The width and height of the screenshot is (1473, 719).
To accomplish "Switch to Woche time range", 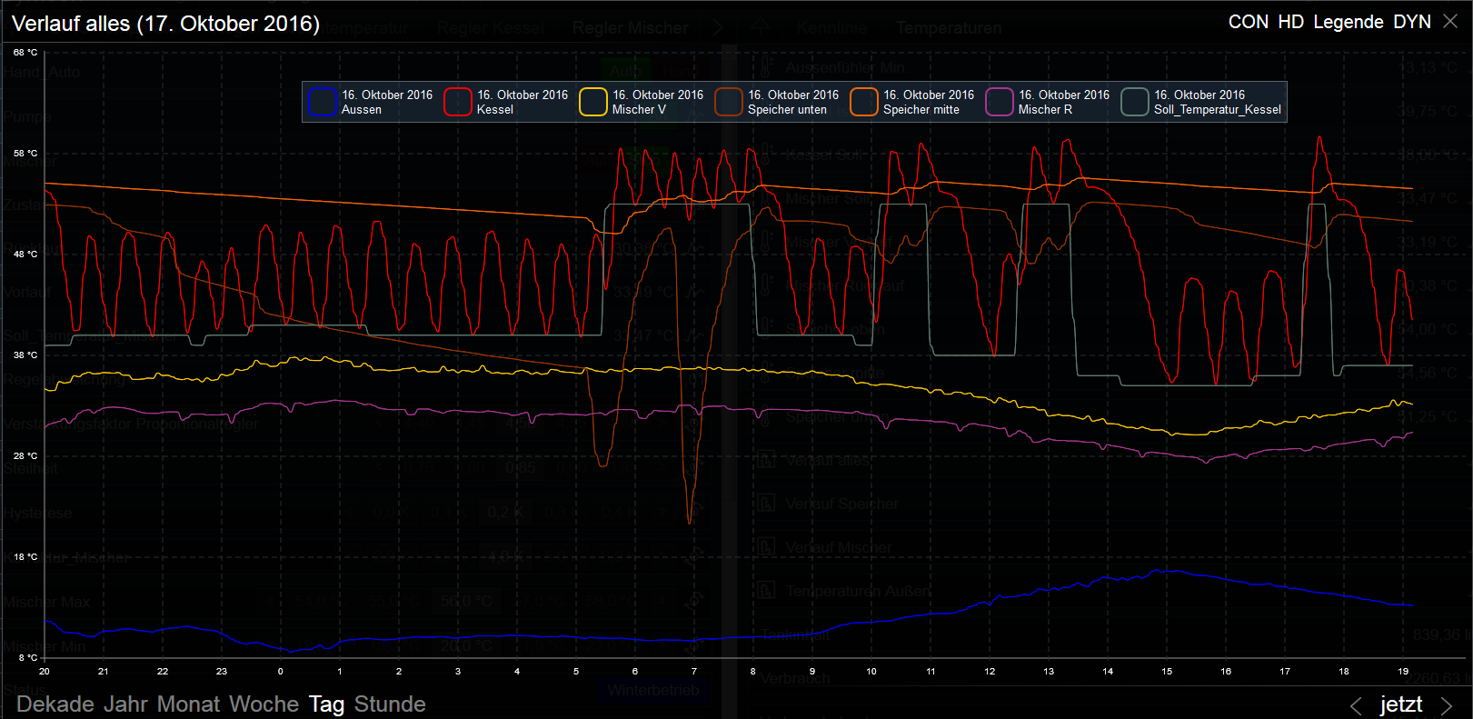I will (x=264, y=704).
